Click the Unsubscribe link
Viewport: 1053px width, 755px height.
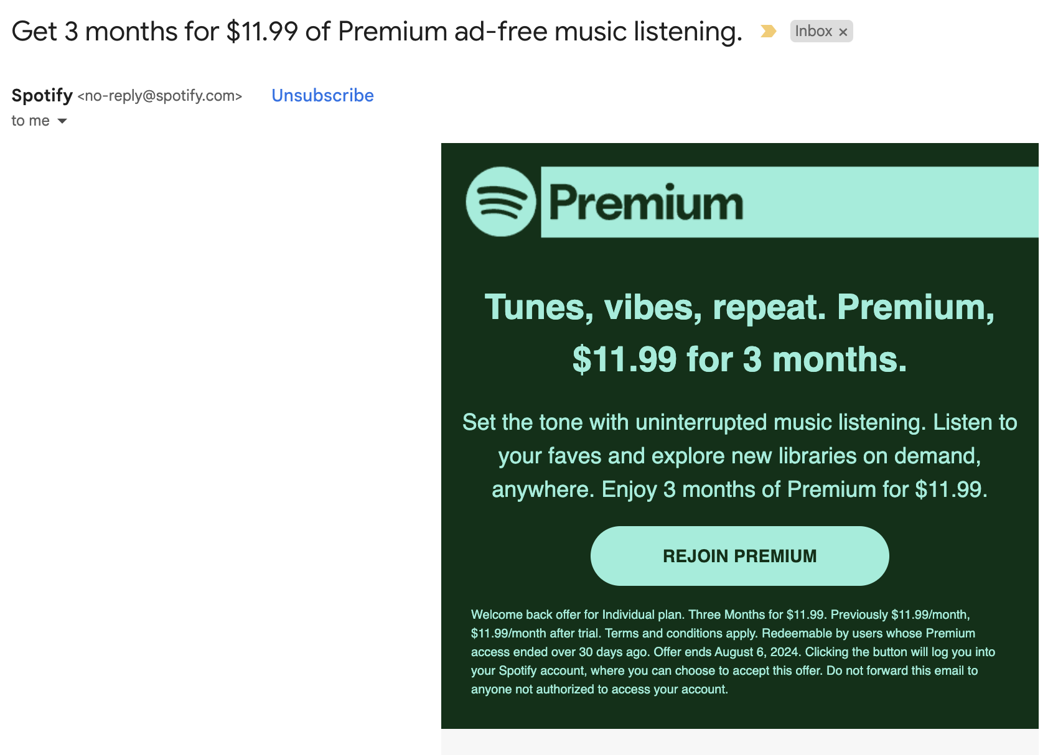[x=322, y=95]
